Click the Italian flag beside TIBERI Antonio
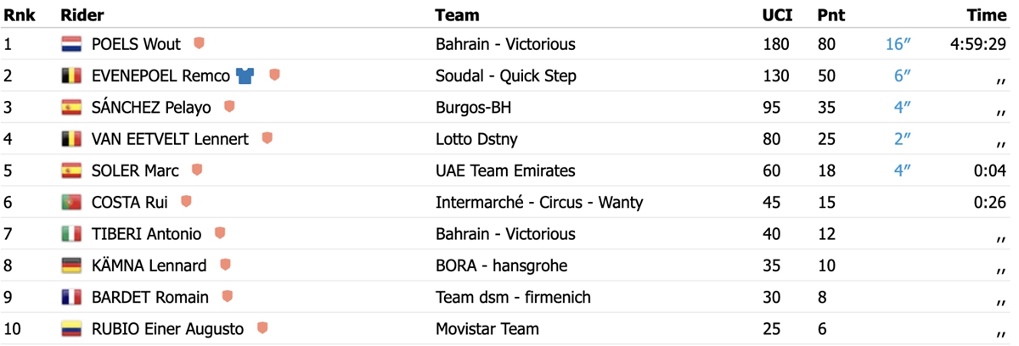 tap(71, 234)
